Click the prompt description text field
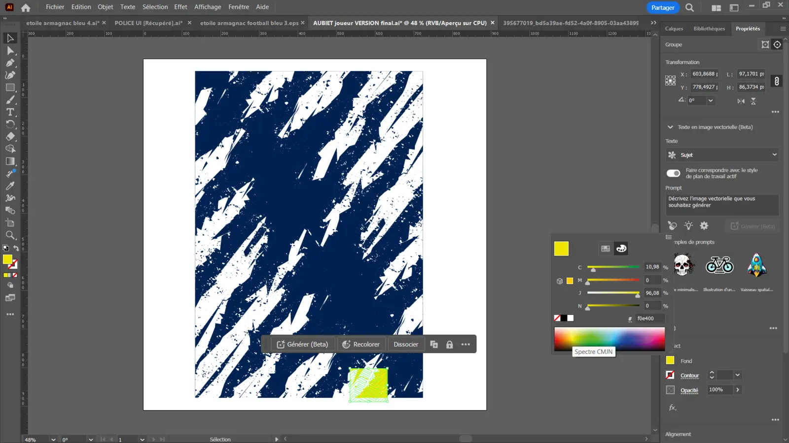The image size is (789, 443). coord(722,204)
